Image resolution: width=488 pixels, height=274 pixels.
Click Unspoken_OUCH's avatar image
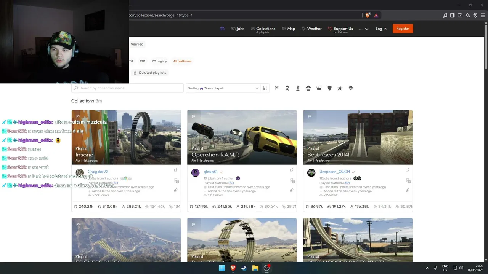coord(311,173)
